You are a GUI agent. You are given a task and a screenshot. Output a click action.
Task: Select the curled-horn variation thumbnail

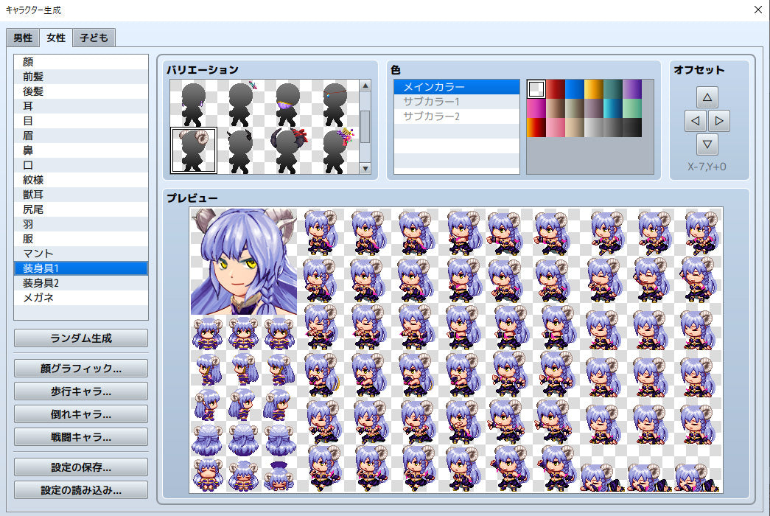click(x=193, y=150)
